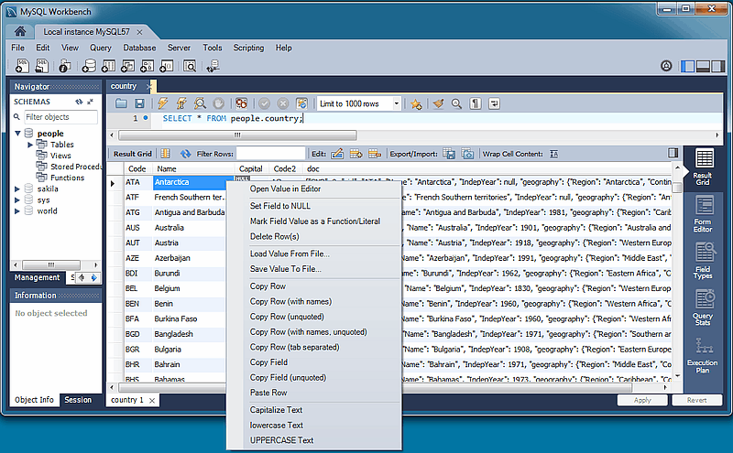733x453 pixels.
Task: Click the save script floppy disk icon
Action: [138, 103]
